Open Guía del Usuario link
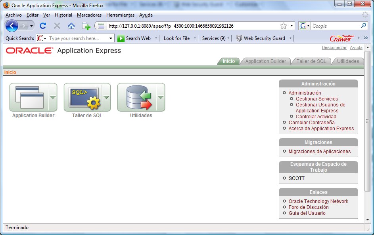 pyautogui.click(x=307, y=213)
